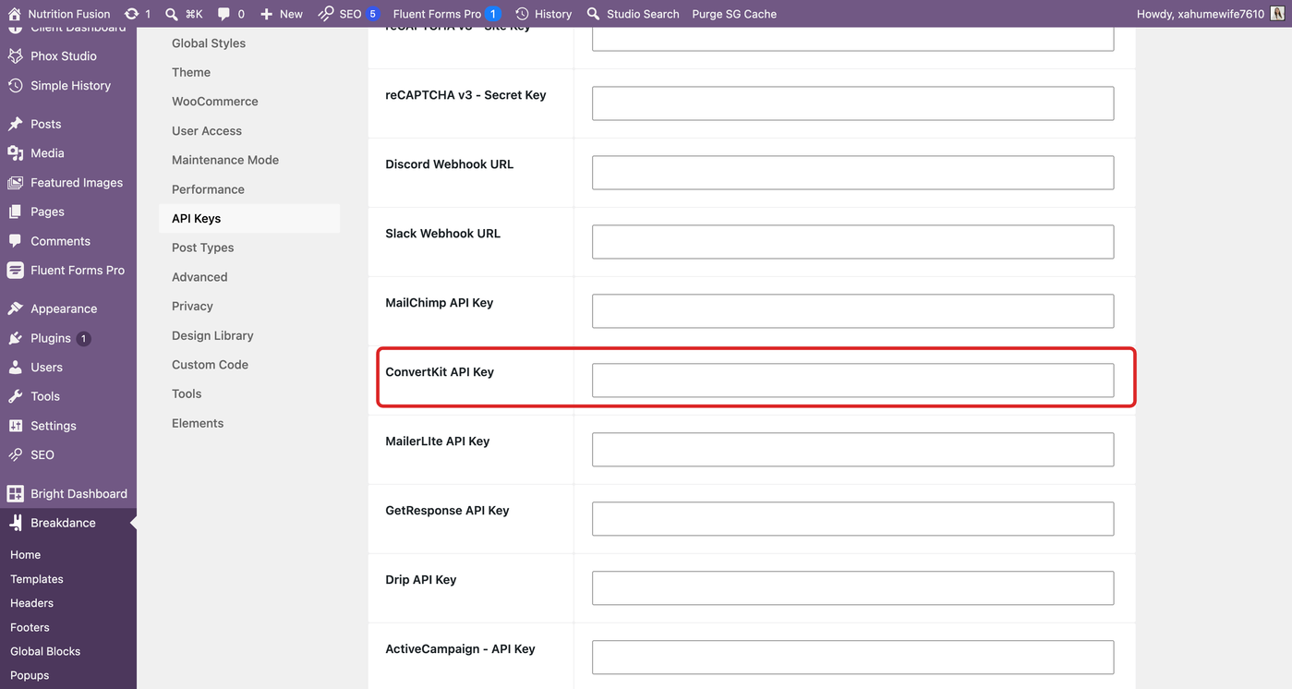Screen dimensions: 1292x689
Task: Open SEO item in top admin bar
Action: tap(348, 14)
